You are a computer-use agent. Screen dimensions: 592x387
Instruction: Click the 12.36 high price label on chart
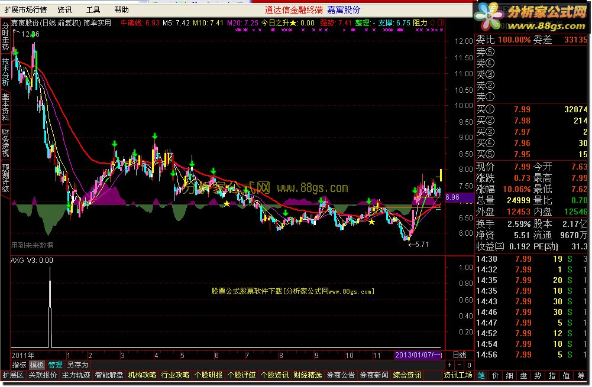30,34
